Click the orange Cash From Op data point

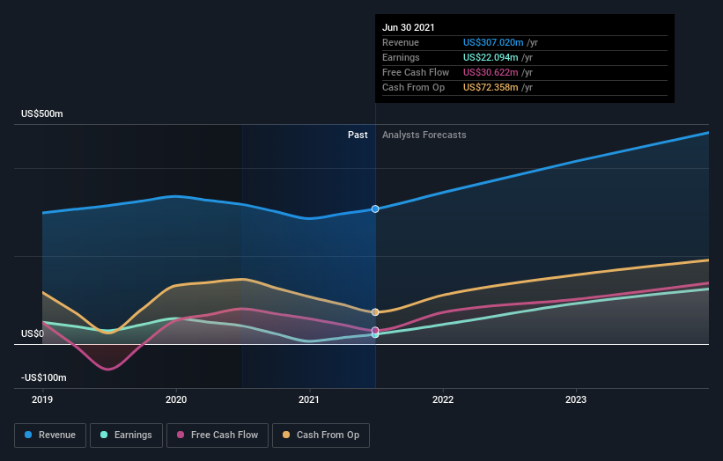[x=375, y=312]
